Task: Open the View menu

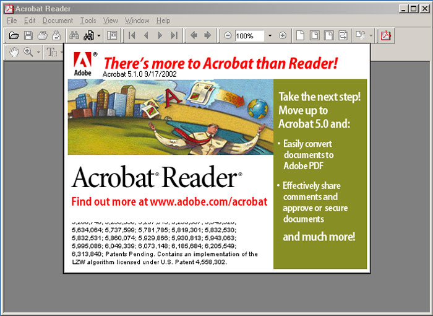Action: click(111, 20)
